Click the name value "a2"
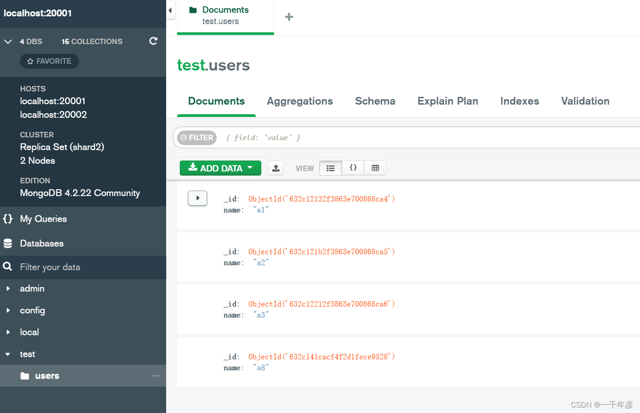This screenshot has width=640, height=413. click(261, 262)
